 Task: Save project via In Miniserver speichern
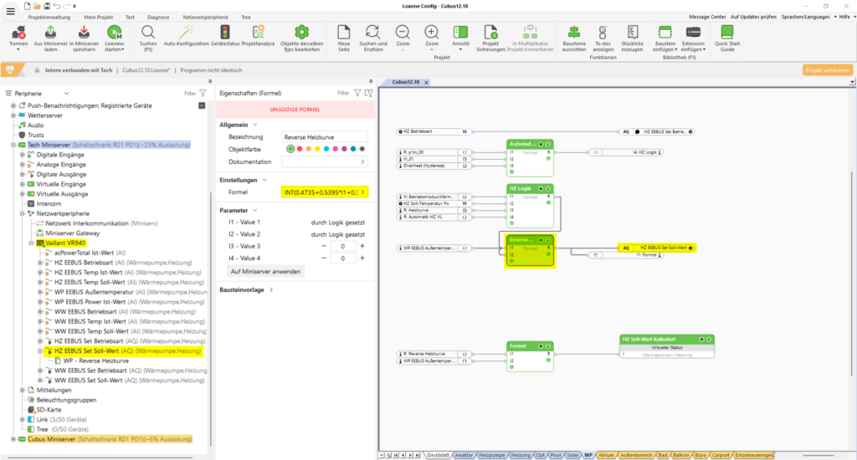84,32
